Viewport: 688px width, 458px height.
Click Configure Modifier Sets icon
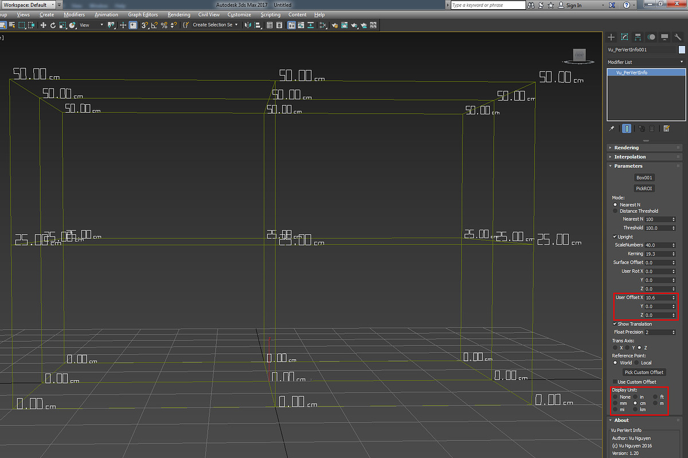point(666,129)
